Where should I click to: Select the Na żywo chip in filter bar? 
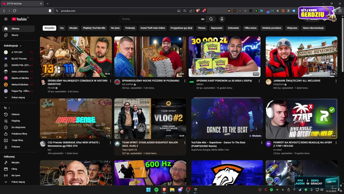115,28
